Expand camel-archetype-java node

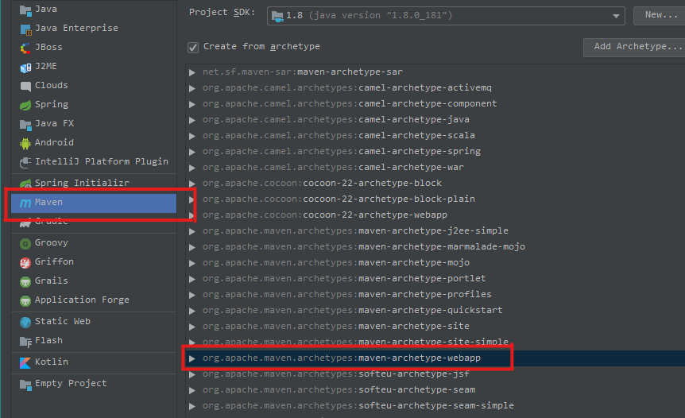click(192, 120)
